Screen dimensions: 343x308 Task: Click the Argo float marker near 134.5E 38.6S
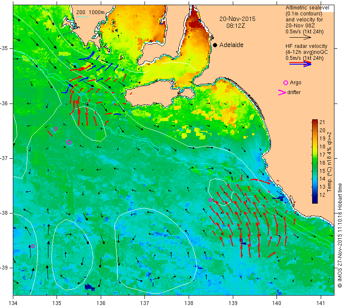pyautogui.click(x=33, y=246)
